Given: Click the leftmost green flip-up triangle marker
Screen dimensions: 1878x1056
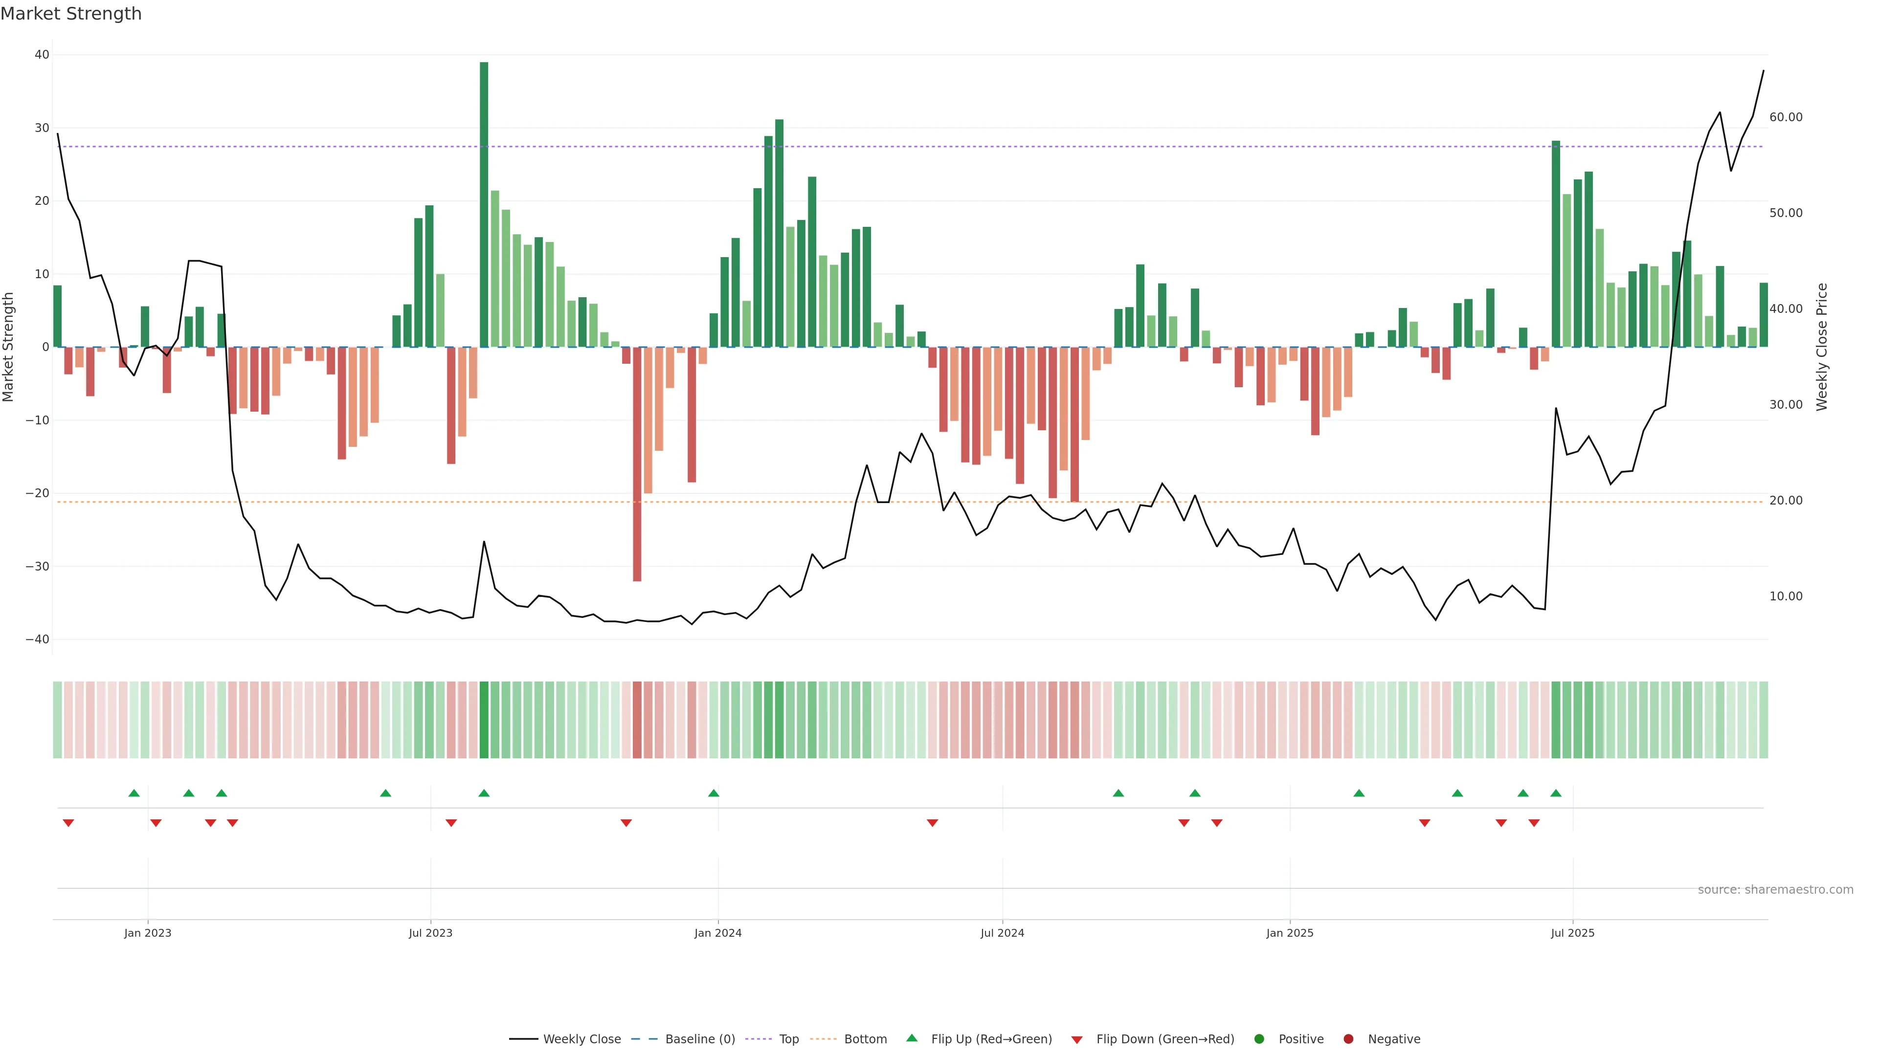Looking at the screenshot, I should pos(134,793).
